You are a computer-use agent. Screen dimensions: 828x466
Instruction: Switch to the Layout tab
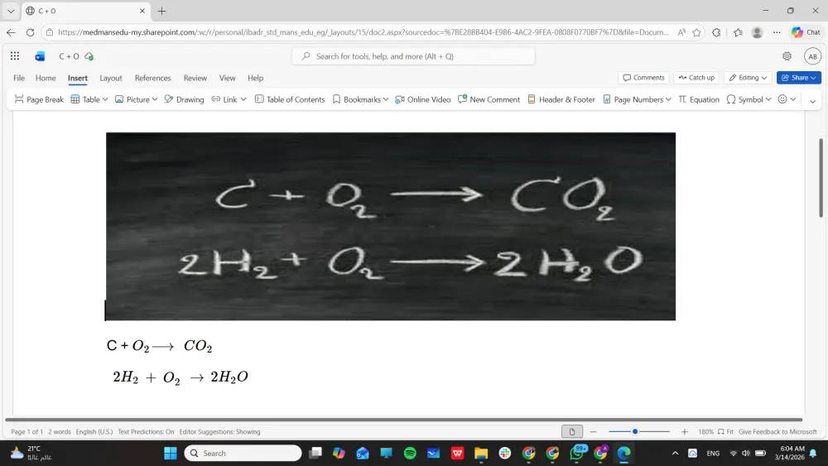111,78
